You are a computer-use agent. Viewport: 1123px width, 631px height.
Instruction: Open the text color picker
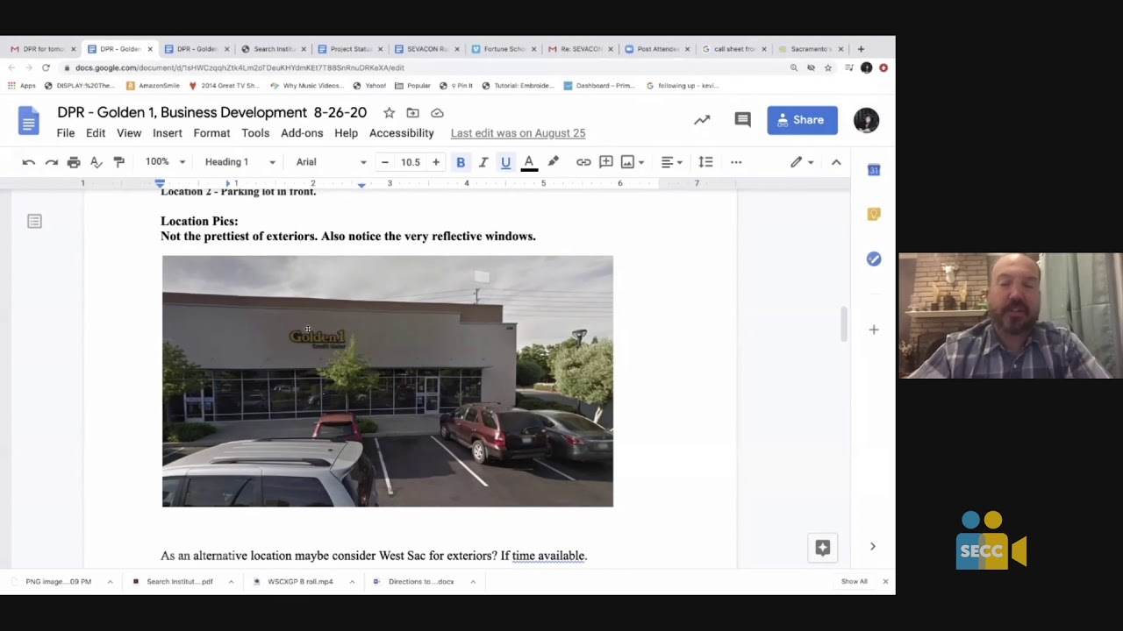(529, 162)
